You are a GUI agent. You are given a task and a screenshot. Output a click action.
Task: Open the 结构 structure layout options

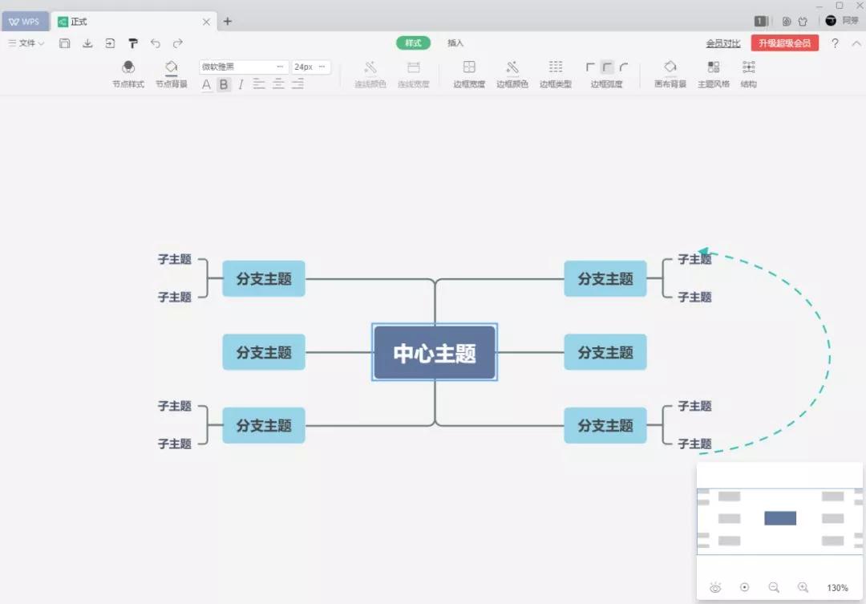point(748,74)
